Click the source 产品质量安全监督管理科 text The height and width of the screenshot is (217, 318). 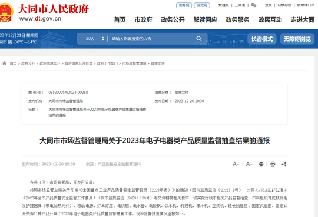click(x=119, y=164)
